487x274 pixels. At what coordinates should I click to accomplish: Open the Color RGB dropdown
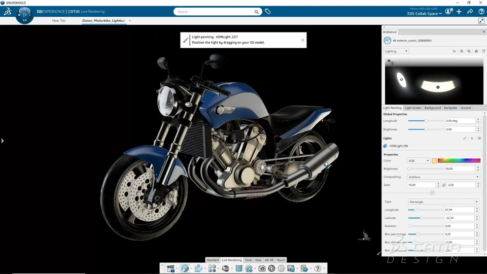pos(419,161)
